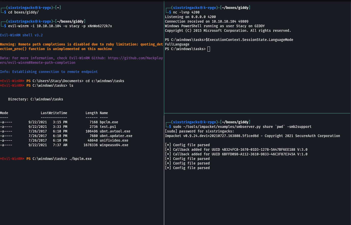Click the '7:37 AM' timestamp
The width and height of the screenshot is (351, 225).
coord(60,145)
